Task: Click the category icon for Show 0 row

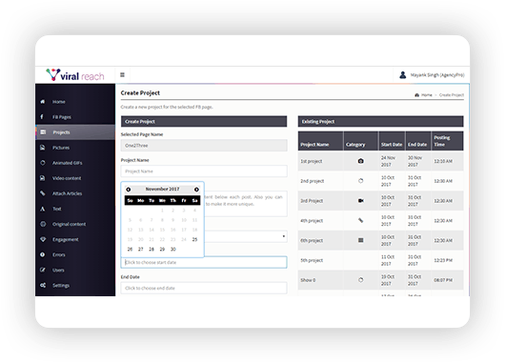Action: click(x=361, y=280)
